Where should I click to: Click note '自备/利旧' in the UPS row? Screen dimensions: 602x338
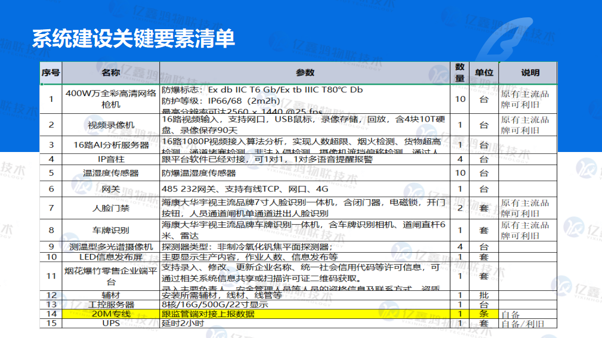point(523,324)
